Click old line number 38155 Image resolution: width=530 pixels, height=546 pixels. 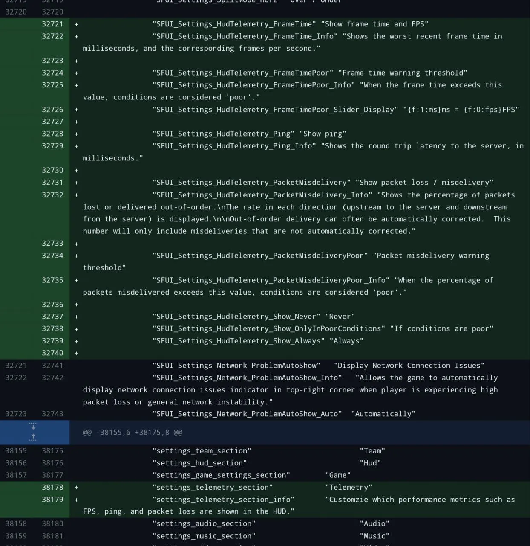(16, 451)
